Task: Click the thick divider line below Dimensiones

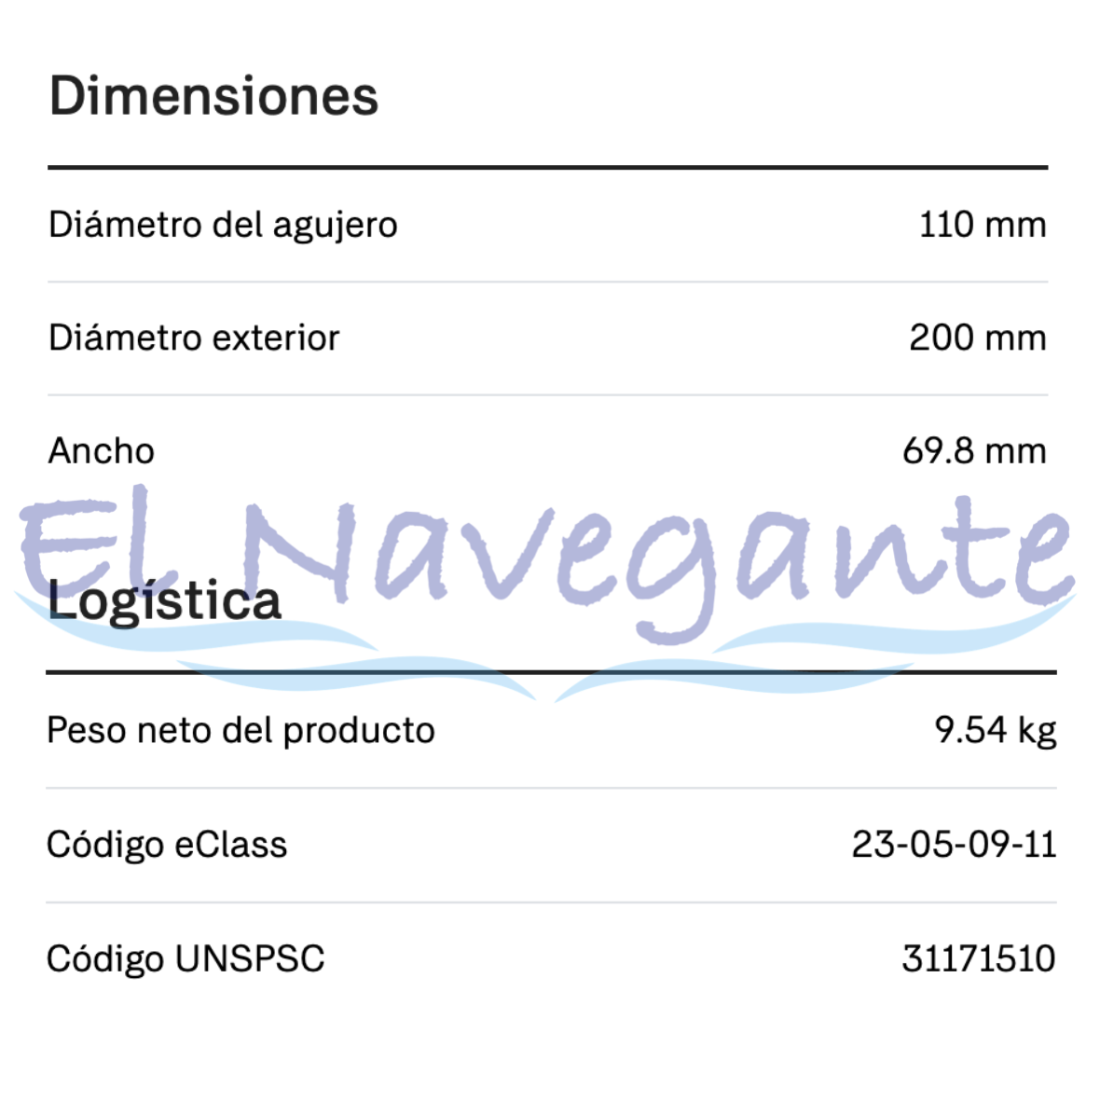Action: point(548,168)
